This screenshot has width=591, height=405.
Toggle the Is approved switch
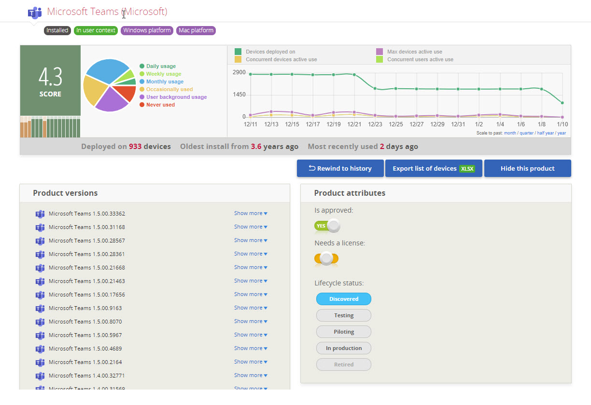click(x=327, y=226)
